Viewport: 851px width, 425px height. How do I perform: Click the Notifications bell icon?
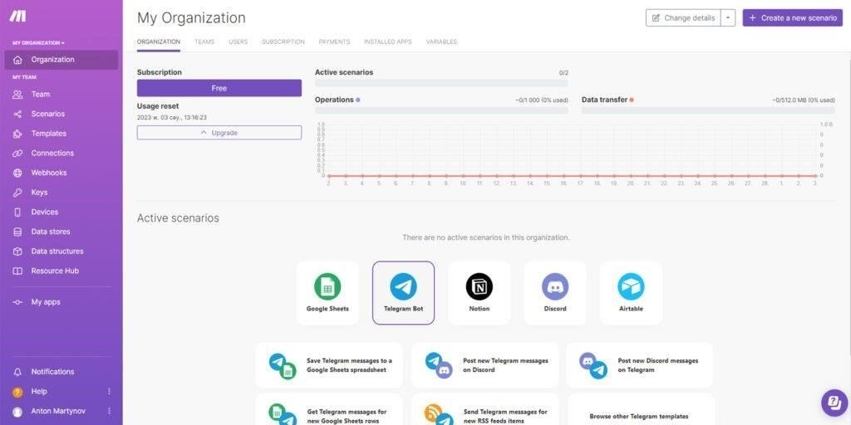pos(17,372)
